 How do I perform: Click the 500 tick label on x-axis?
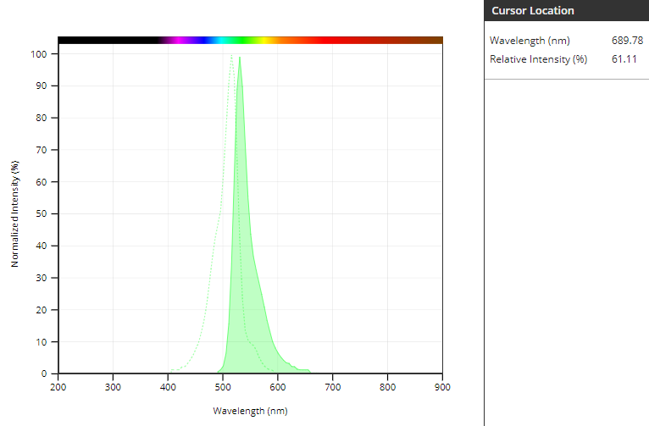point(223,387)
